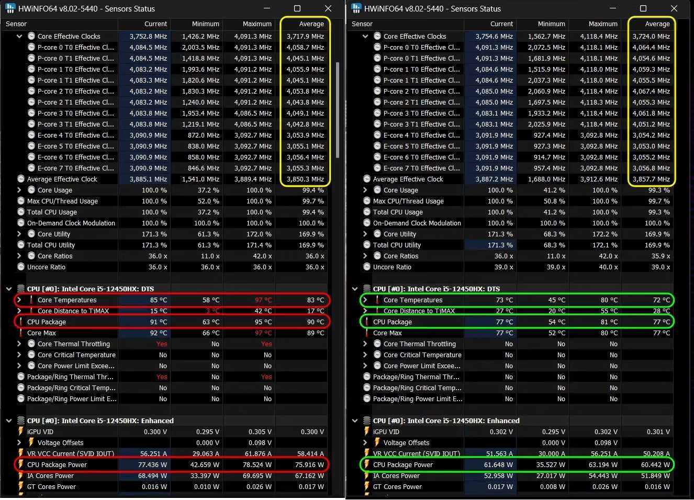Screen dimensions: 694x500
Task: Click lightning icon of IA Cores Power, left window
Action: pyautogui.click(x=21, y=475)
